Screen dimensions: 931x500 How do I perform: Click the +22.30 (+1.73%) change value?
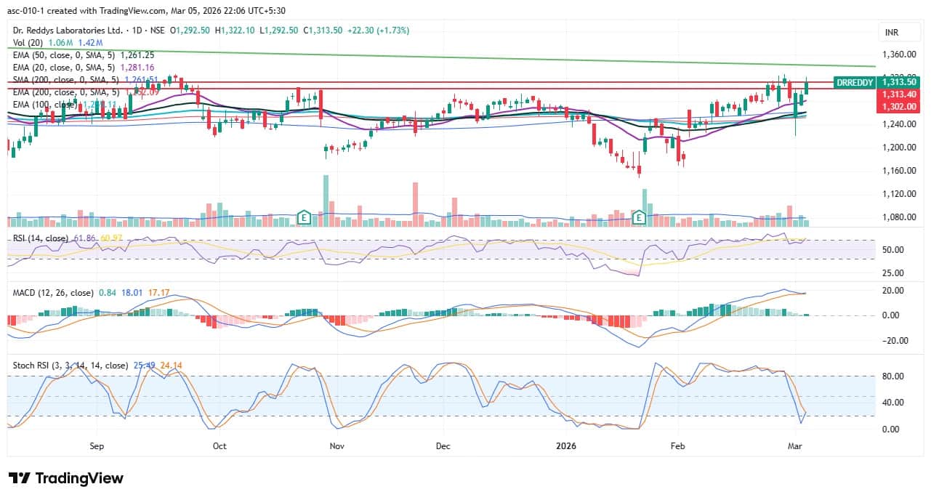379,31
